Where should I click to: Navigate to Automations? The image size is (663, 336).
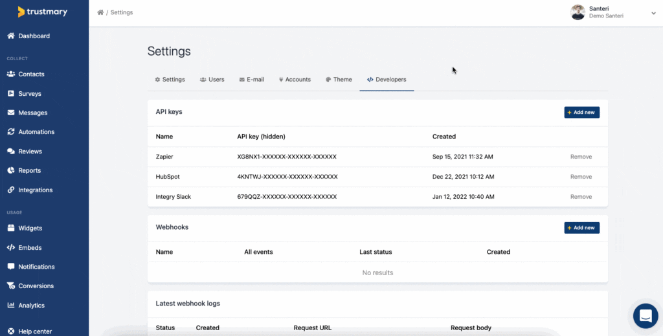(x=36, y=132)
